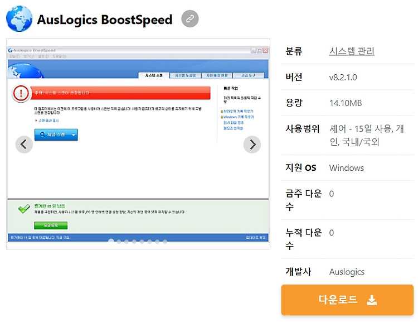Click developer name Auslogics

click(347, 272)
